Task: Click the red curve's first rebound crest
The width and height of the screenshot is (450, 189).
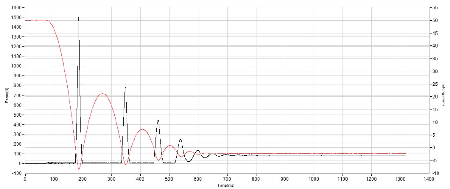Action: click(x=102, y=94)
